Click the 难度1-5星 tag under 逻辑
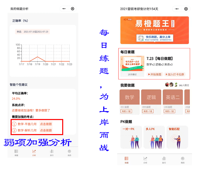 (148, 111)
